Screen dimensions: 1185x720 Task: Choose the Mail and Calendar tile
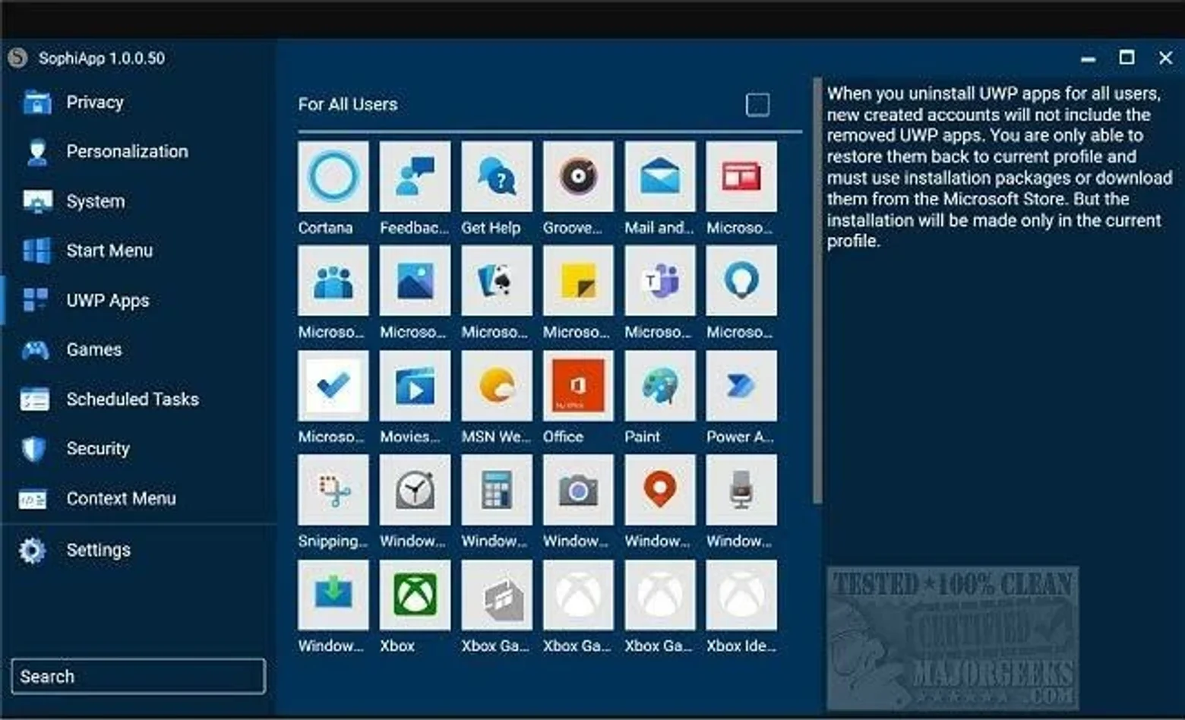click(660, 176)
